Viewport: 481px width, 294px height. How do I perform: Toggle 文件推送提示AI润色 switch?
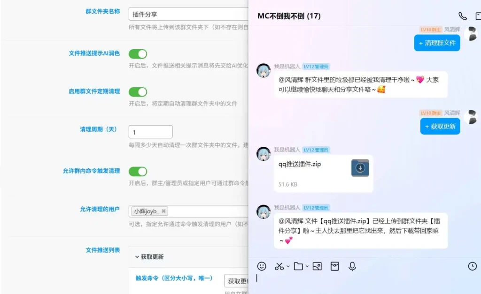coord(138,54)
